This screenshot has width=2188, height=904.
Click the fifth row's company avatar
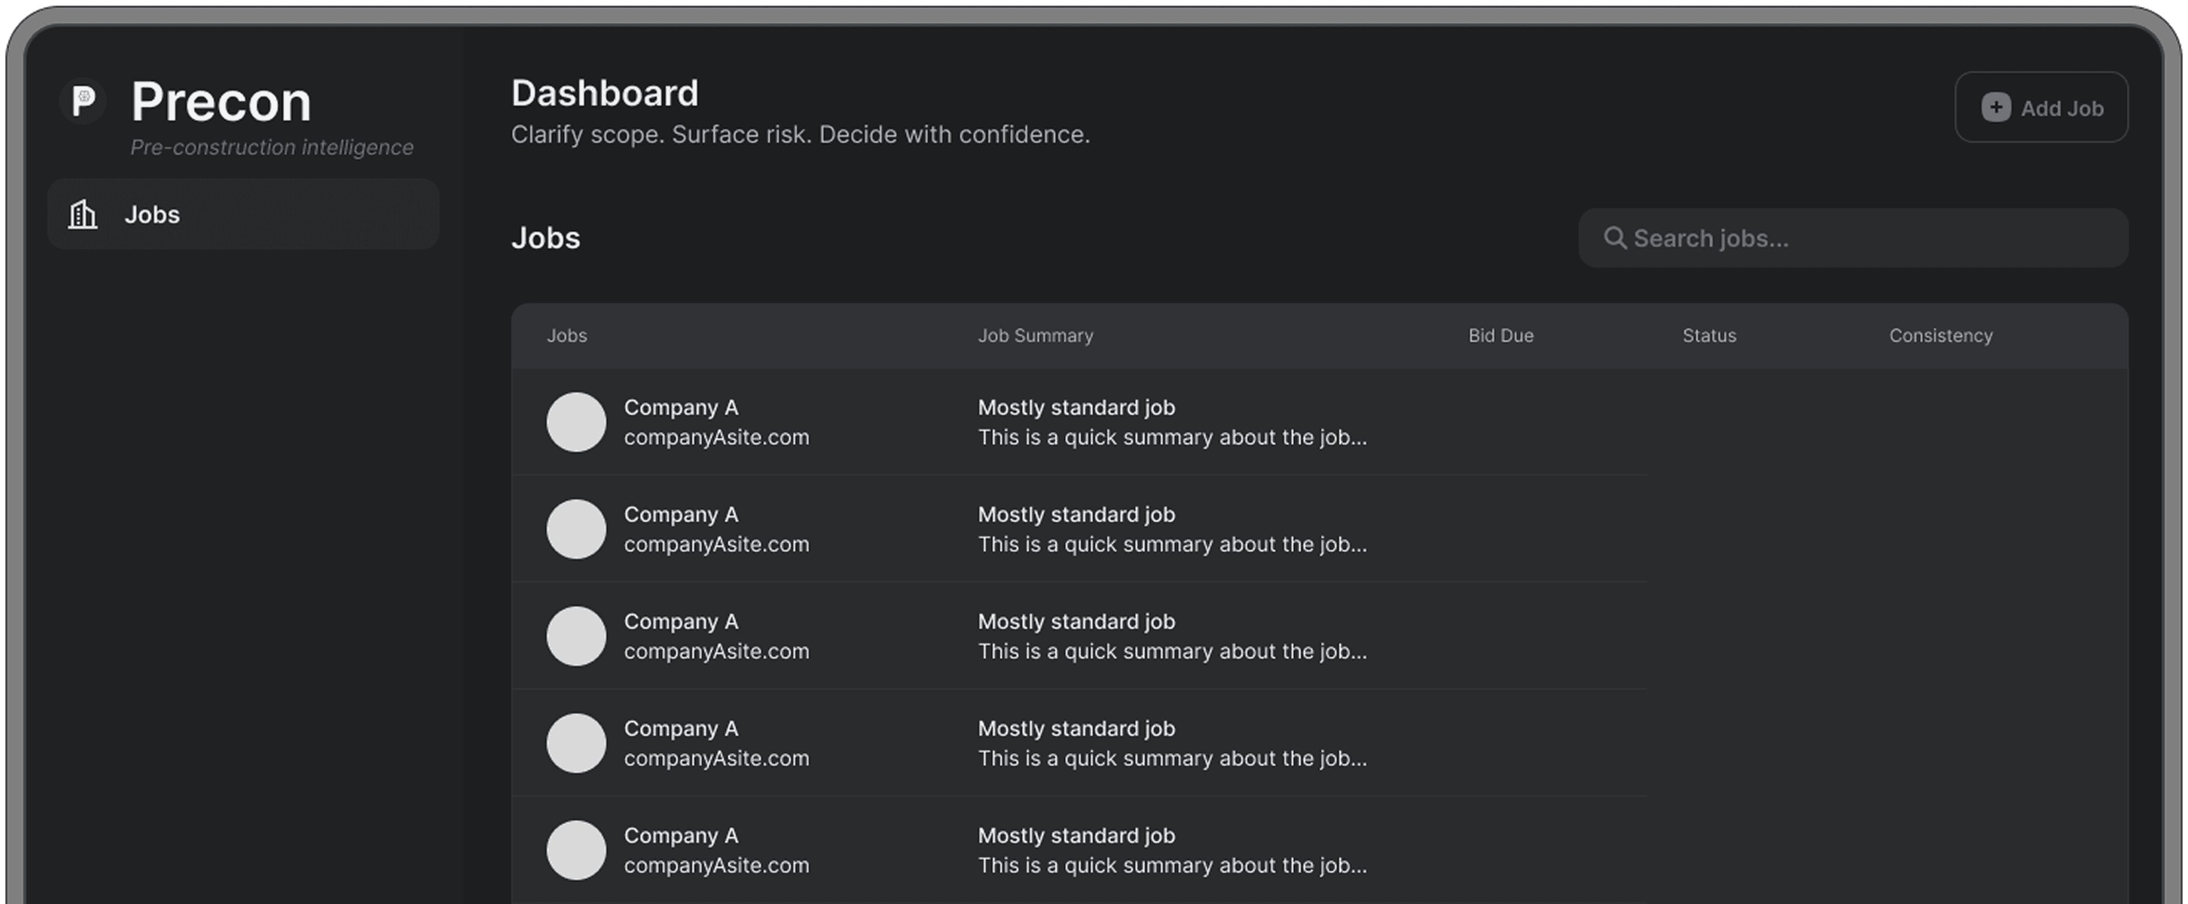pos(576,850)
